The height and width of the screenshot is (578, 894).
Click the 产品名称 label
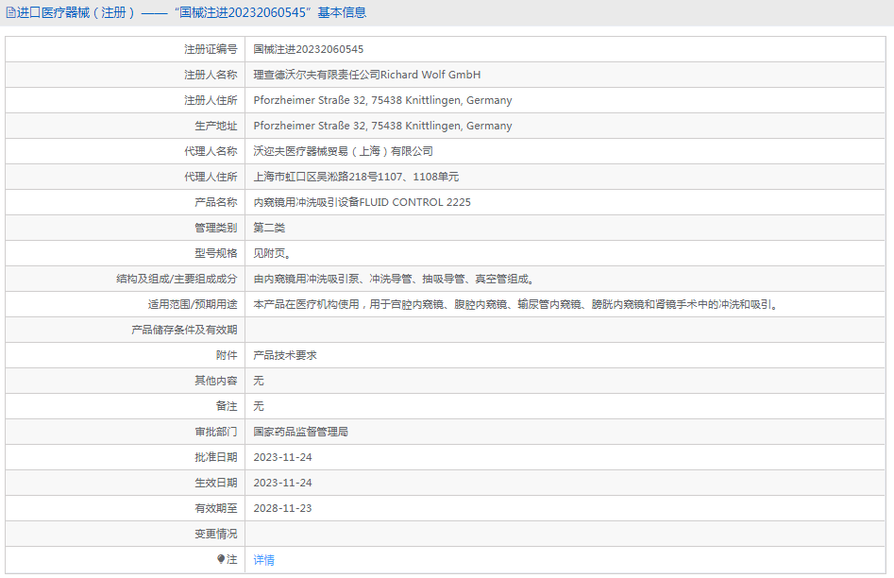tap(215, 202)
